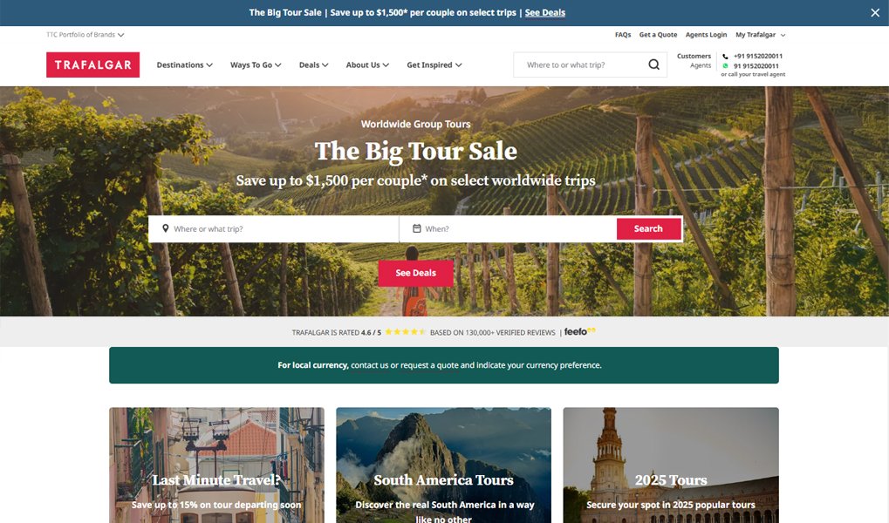Viewport: 889px width, 523px height.
Task: Click the red Search button
Action: tap(648, 228)
